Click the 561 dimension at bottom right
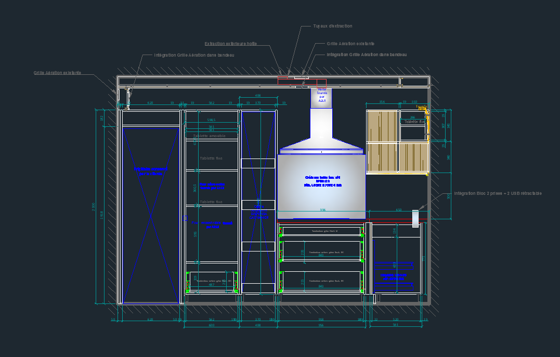This screenshot has height=357, width=560. (395, 325)
